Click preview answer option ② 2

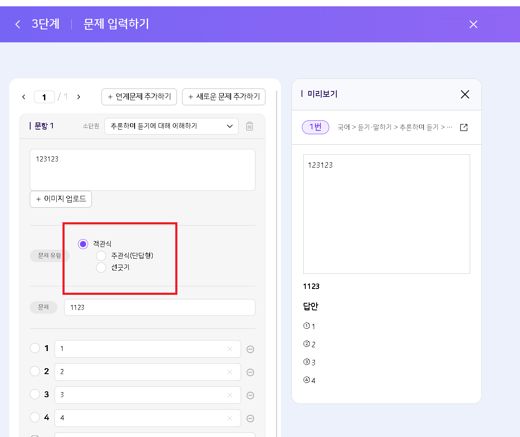click(x=309, y=344)
